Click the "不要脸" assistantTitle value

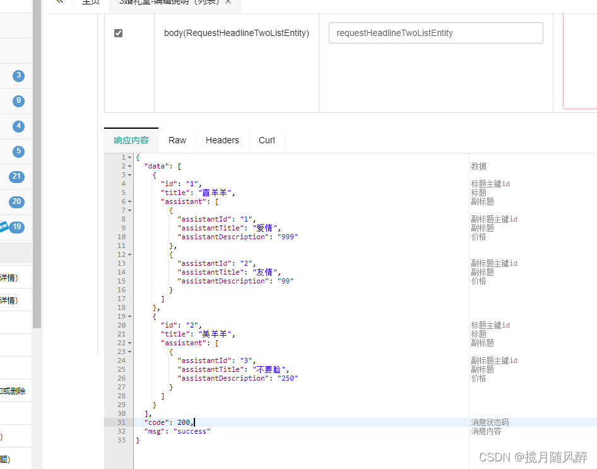click(x=269, y=369)
